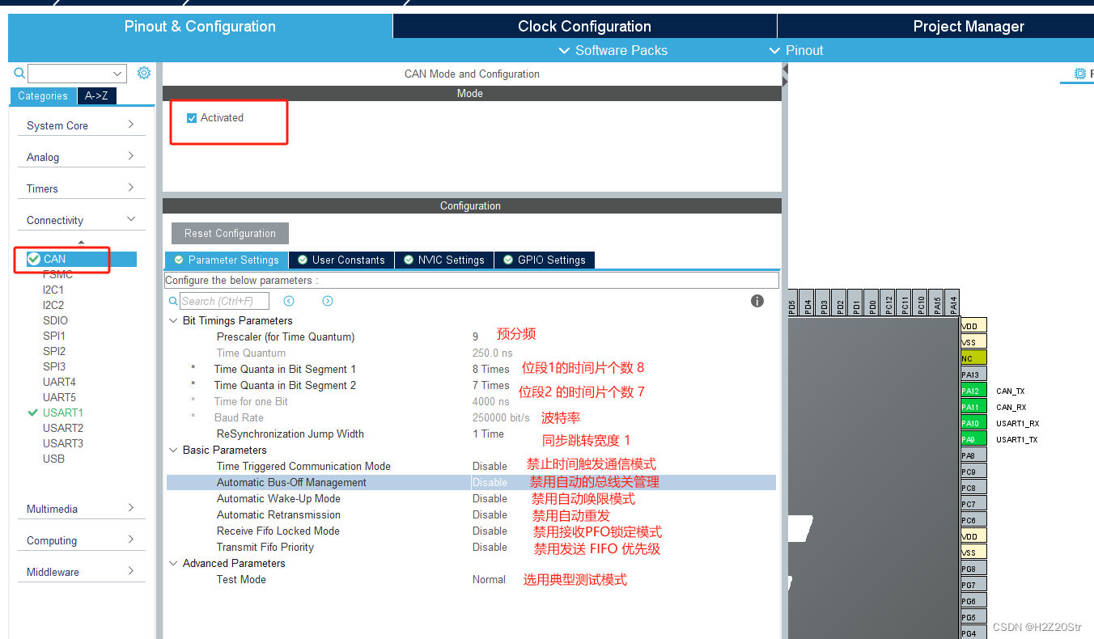Open the Parameter Settings tab
The width and height of the screenshot is (1094, 639).
[x=227, y=260]
